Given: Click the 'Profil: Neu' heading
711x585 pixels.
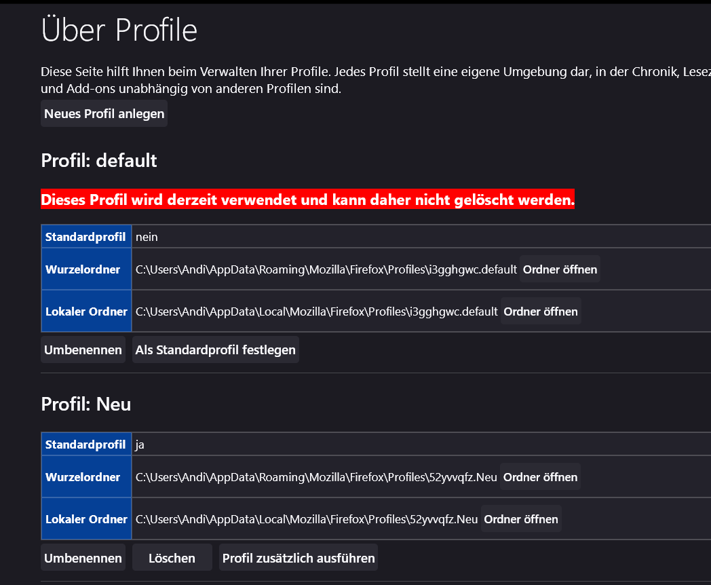Looking at the screenshot, I should [85, 404].
